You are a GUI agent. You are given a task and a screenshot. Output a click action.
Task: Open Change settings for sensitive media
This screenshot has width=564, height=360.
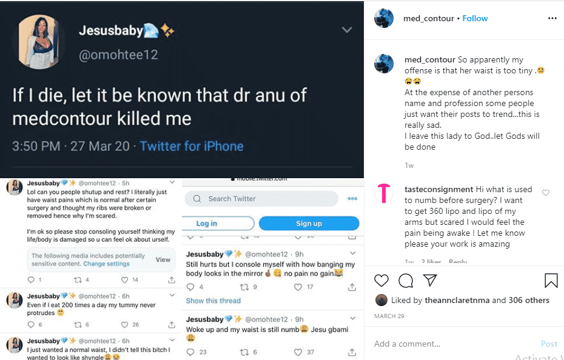tap(106, 264)
